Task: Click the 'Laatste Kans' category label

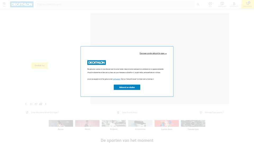Action: coord(167,129)
